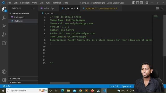Image resolution: width=166 pixels, height=93 pixels.
Task: Click the Ln 9, Col 1 status item
Action: (114, 86)
